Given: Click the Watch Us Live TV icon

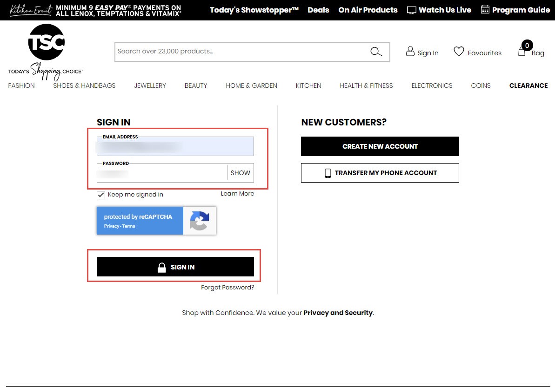Looking at the screenshot, I should (411, 10).
